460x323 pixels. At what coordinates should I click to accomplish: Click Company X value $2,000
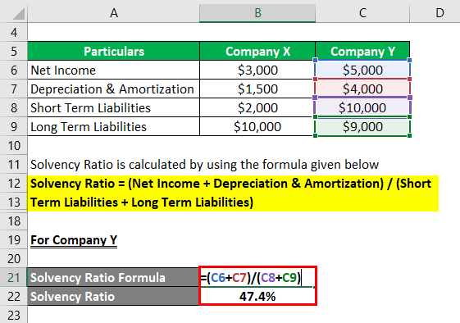[x=257, y=107]
